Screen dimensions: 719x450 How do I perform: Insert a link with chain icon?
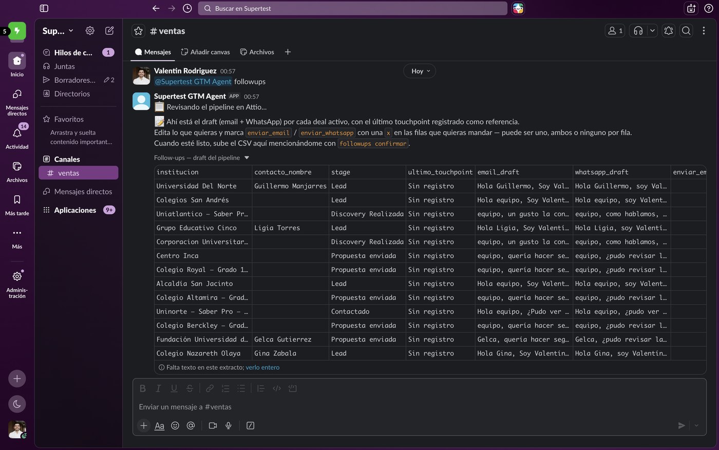210,388
